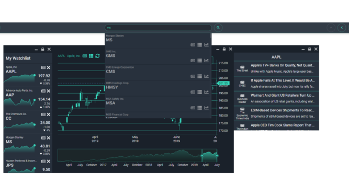Open news for HMSY search result
This screenshot has height=196, width=349.
[193, 92]
